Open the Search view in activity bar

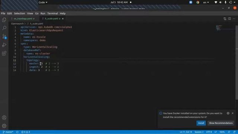[x=4, y=28]
